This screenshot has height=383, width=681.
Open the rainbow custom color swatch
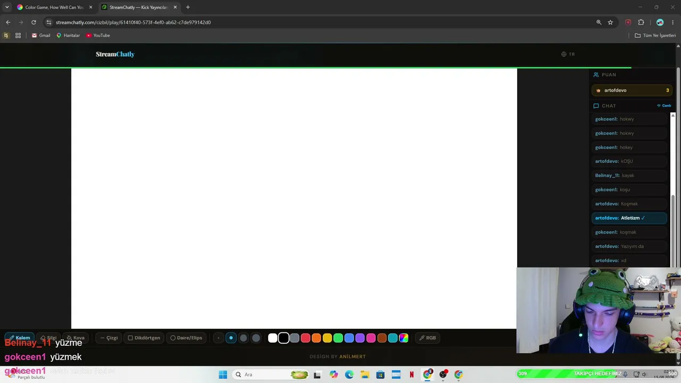click(x=404, y=338)
